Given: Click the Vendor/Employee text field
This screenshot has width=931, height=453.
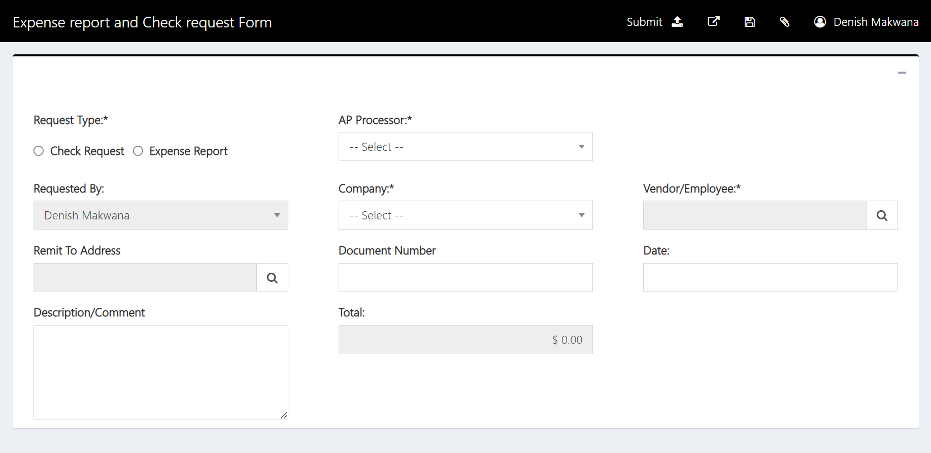Looking at the screenshot, I should point(754,215).
